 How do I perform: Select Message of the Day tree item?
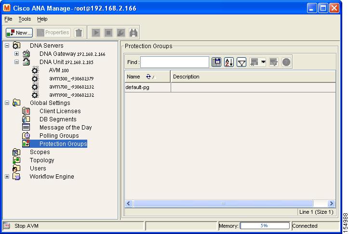tap(66, 127)
